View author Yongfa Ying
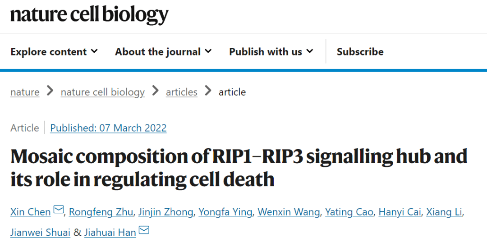 (225, 212)
